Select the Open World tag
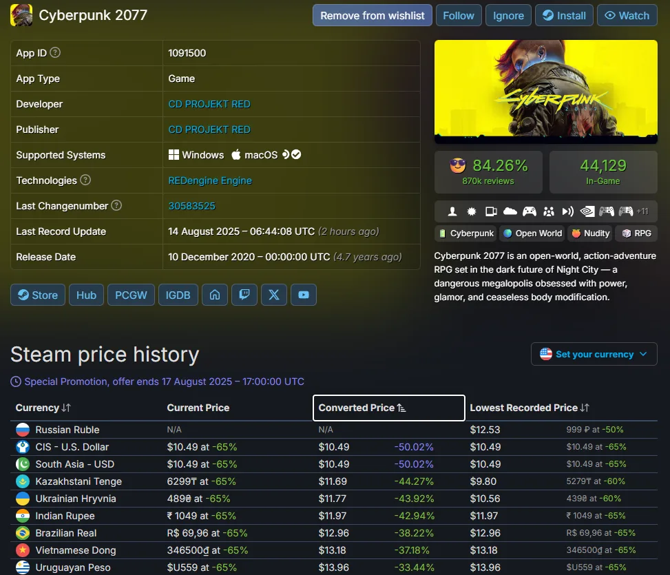Screen dimensions: 670x575 532,233
